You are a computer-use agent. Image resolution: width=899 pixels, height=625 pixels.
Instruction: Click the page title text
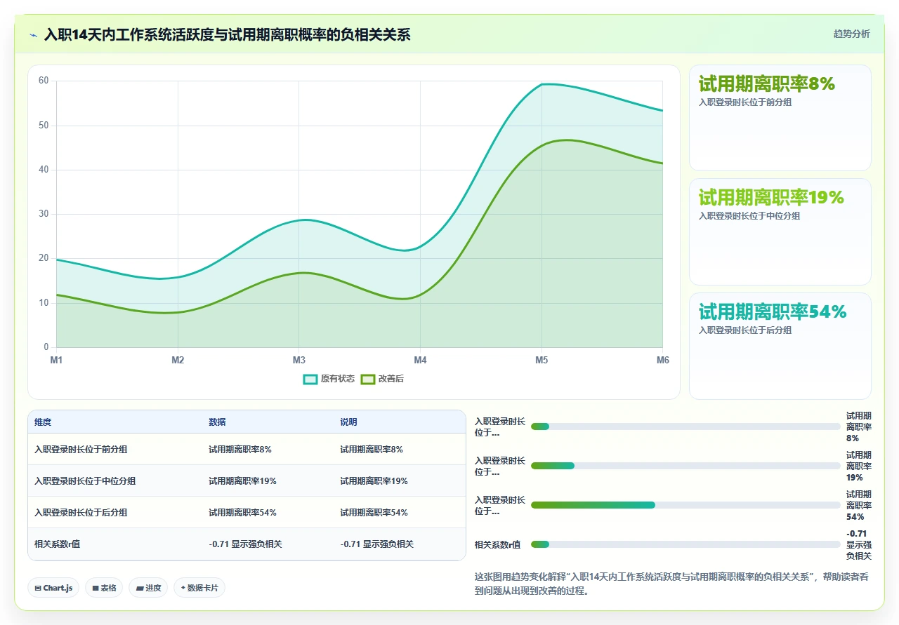coord(228,34)
